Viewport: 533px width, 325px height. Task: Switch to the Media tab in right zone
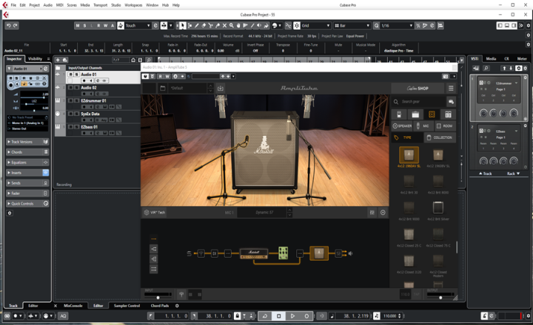point(491,58)
